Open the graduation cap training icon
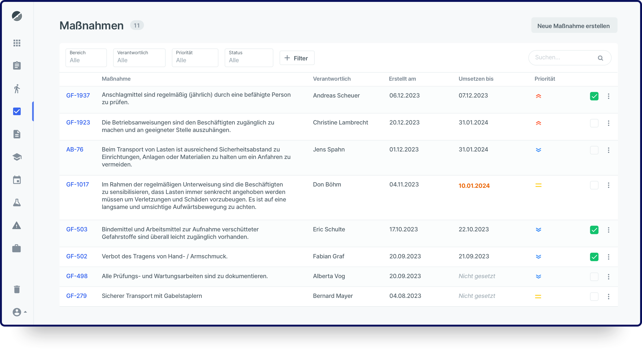This screenshot has width=642, height=350. (17, 157)
